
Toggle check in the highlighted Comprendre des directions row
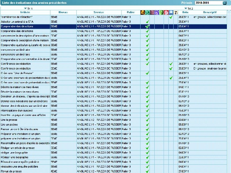147,27
